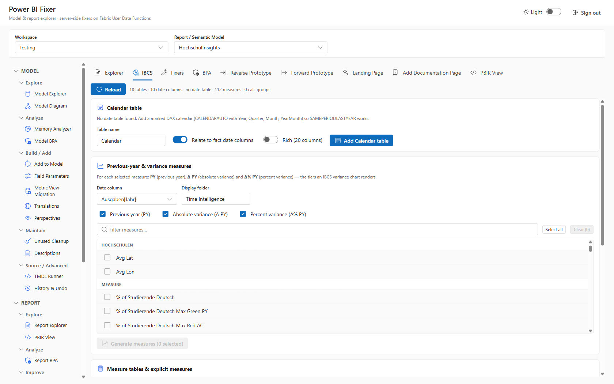Click Add Calendar table button
This screenshot has height=384, width=614.
pyautogui.click(x=361, y=140)
